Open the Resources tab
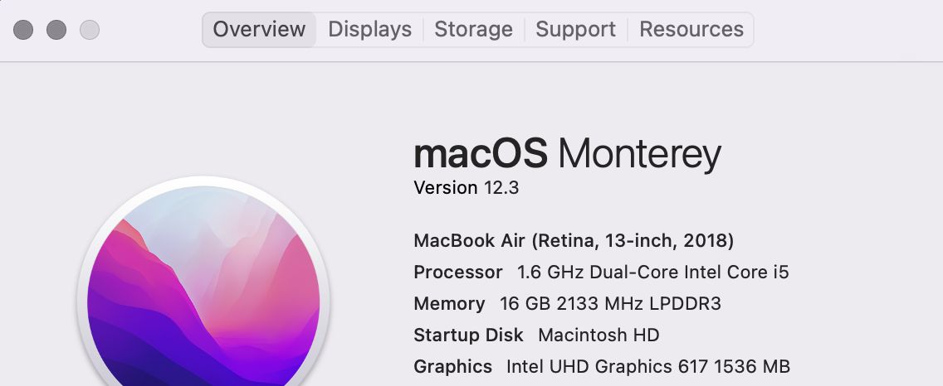 pos(691,30)
